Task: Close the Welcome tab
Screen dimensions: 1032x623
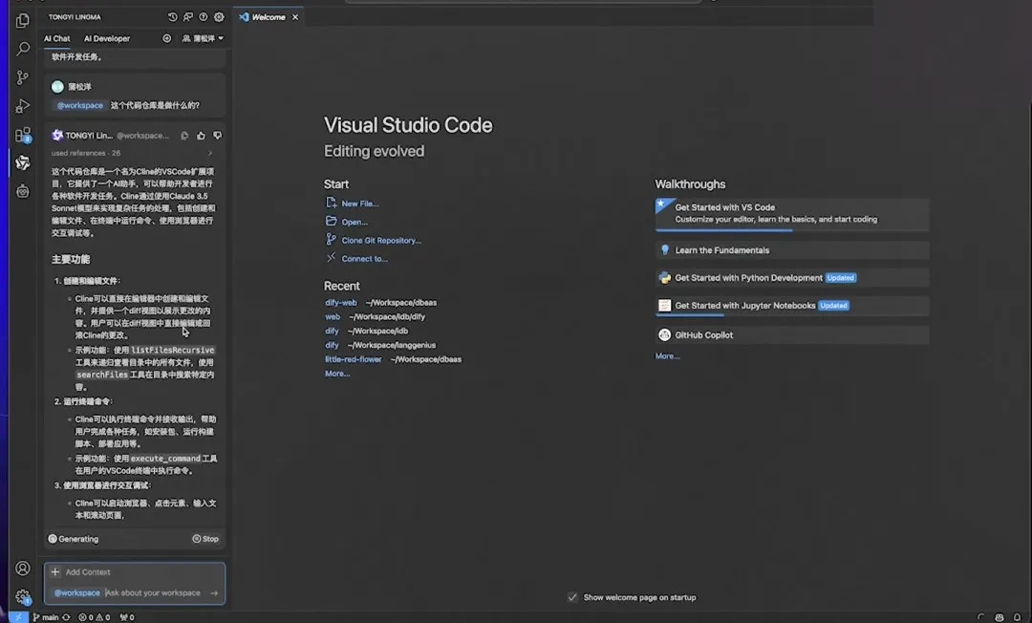Action: pos(295,17)
